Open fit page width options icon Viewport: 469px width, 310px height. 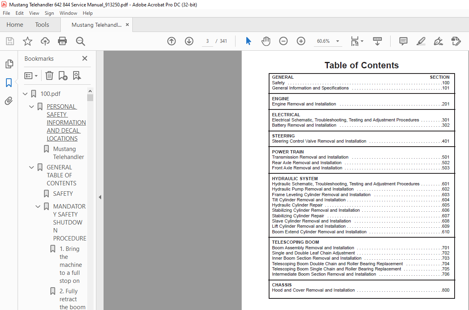coord(357,41)
